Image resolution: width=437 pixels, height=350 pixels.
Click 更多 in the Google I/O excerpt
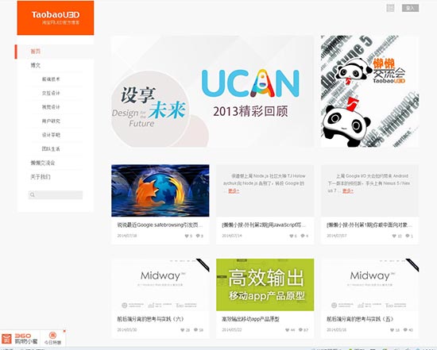click(x=348, y=190)
